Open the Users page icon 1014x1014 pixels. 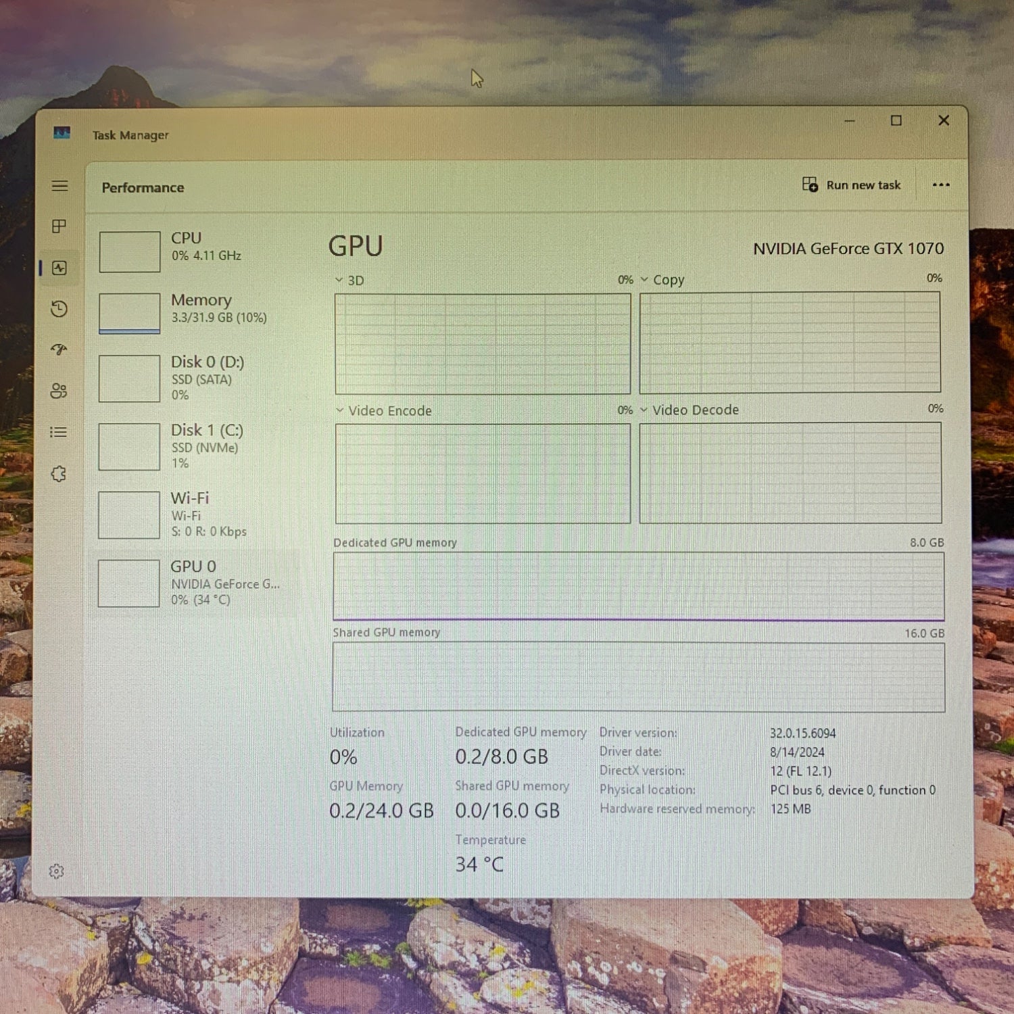(59, 391)
